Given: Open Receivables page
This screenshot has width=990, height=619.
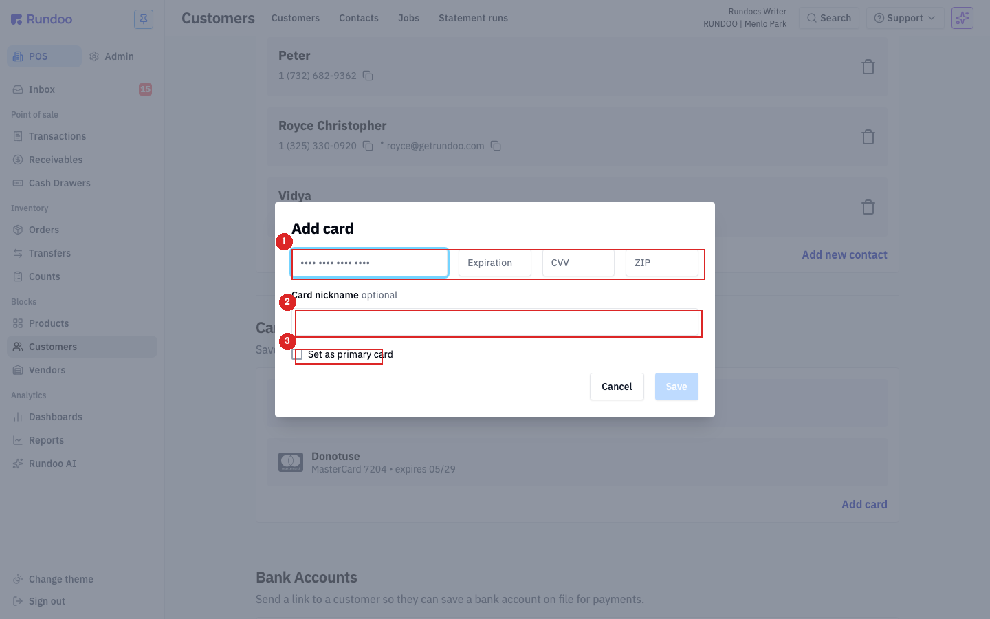Looking at the screenshot, I should pos(82,160).
